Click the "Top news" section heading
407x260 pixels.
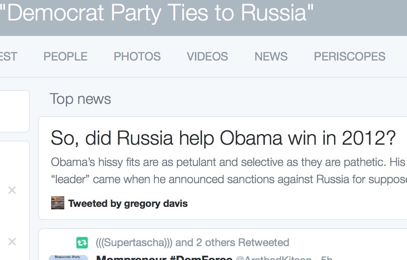80,99
